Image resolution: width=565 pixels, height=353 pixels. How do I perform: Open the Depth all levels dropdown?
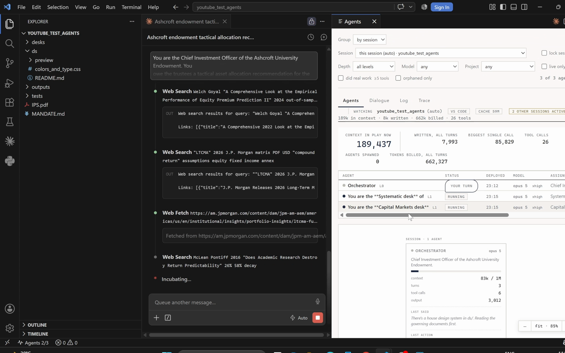pos(373,66)
